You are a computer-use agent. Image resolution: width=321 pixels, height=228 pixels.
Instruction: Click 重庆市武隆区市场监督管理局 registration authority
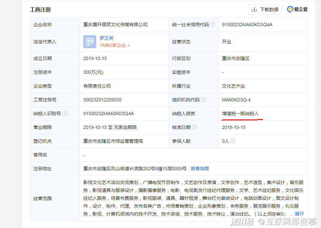113,141
